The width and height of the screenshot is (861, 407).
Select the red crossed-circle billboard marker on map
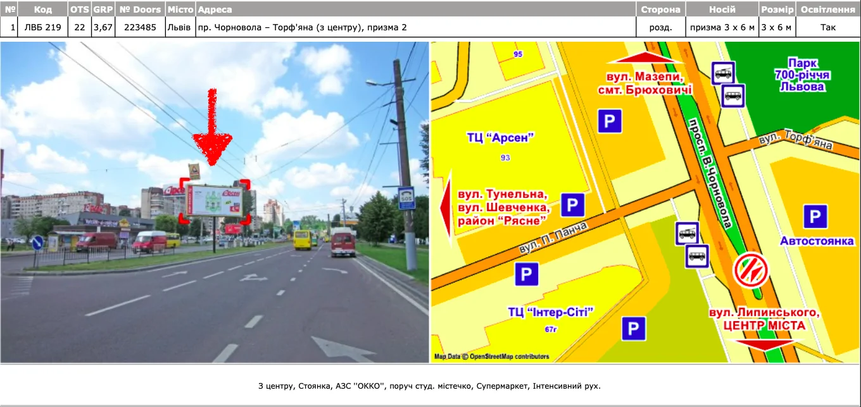(x=750, y=270)
